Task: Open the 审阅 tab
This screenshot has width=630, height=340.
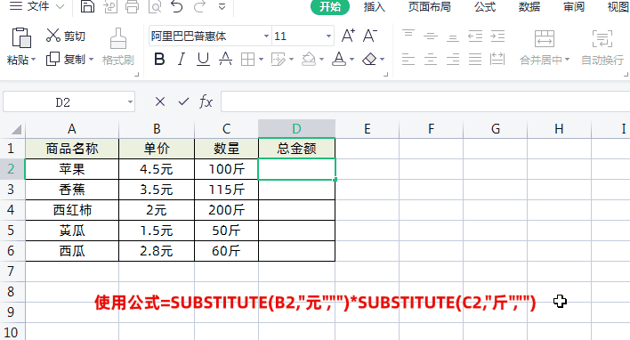Action: tap(574, 7)
